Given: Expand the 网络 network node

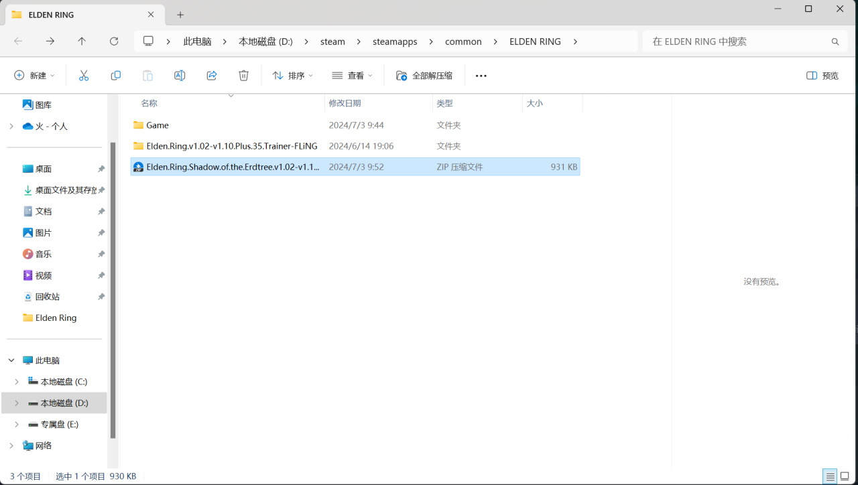Looking at the screenshot, I should 11,445.
